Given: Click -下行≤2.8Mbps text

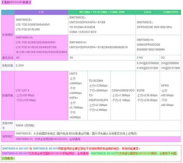Looking at the screenshot, I should (x=98, y=110).
